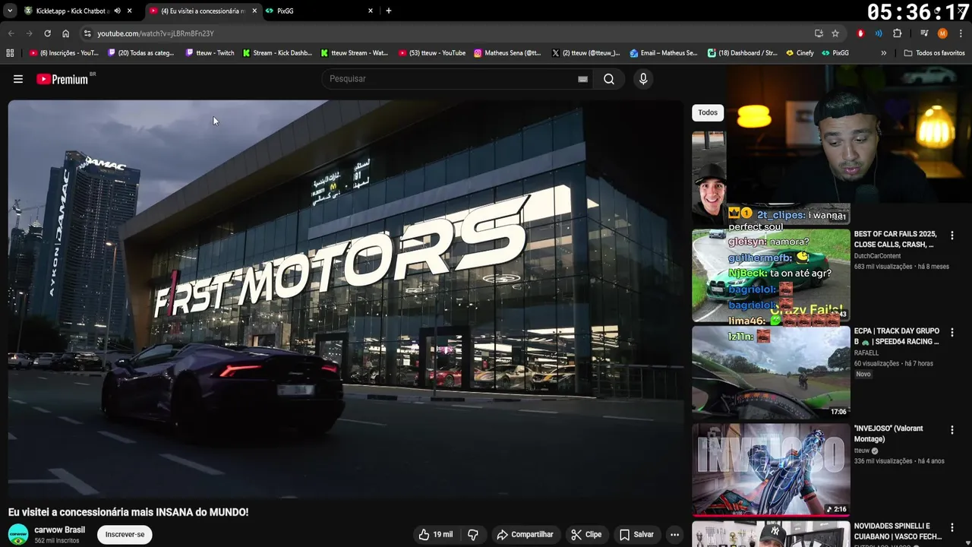Open NOVIDADES SPINELLI E CUIABANO title
The width and height of the screenshot is (972, 547).
(898, 531)
